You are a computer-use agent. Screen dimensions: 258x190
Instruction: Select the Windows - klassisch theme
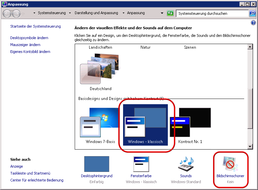pos(145,125)
